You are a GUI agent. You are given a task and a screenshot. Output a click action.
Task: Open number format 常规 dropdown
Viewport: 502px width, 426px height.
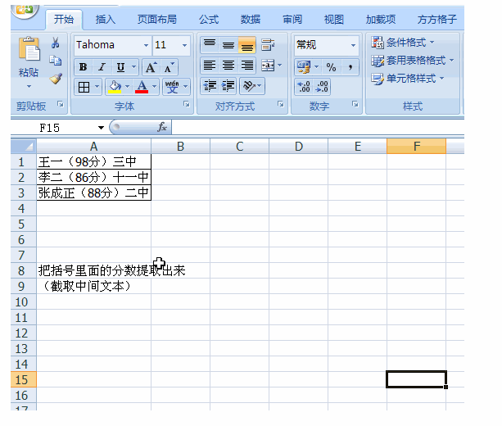353,45
